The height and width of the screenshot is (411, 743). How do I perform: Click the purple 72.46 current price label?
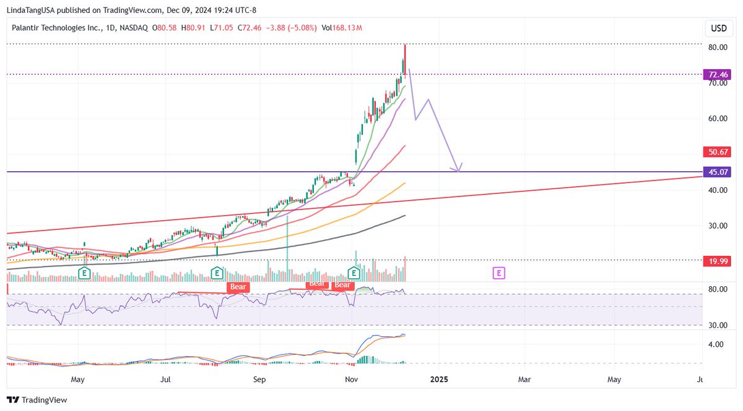coord(719,75)
